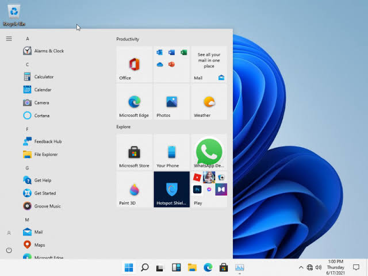Image resolution: width=368 pixels, height=276 pixels.
Task: Open the Photos tile
Action: [x=171, y=102]
